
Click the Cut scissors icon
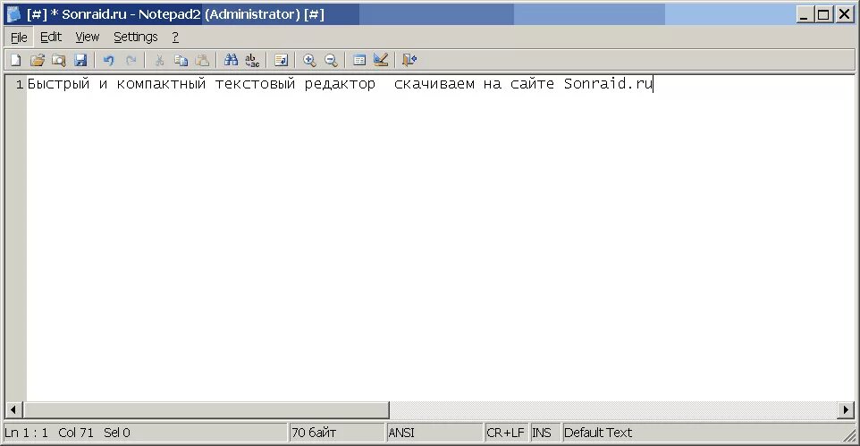[x=159, y=60]
